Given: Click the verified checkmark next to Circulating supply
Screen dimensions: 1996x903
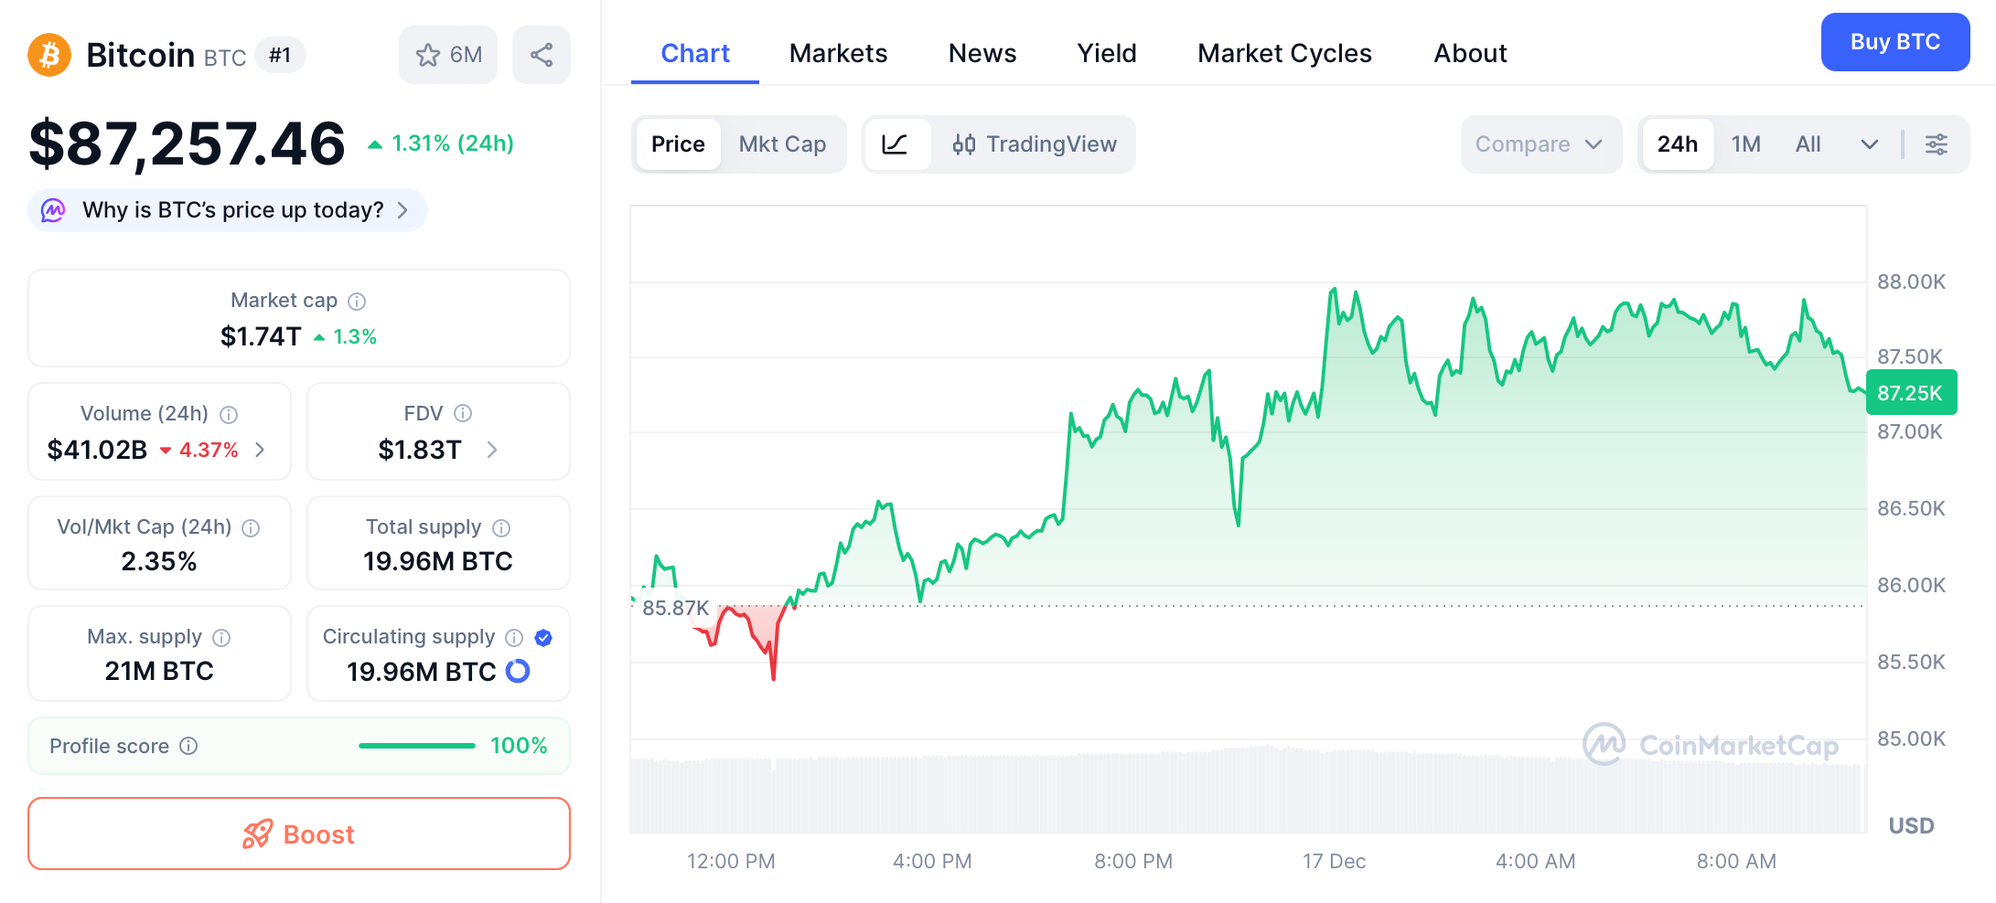Looking at the screenshot, I should point(543,637).
